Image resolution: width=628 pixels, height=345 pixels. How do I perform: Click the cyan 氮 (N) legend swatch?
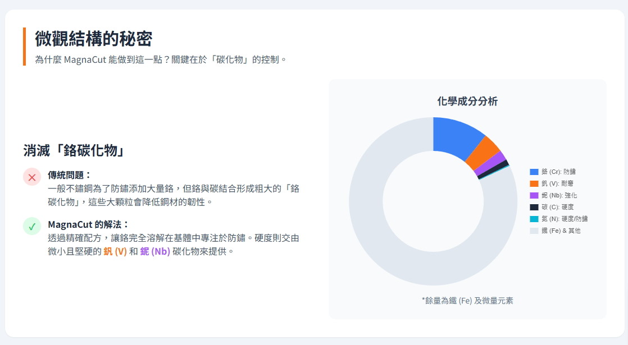(x=534, y=219)
